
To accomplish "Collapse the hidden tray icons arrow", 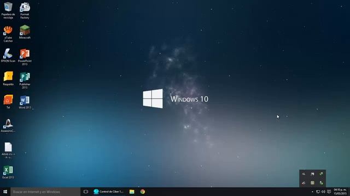I will (x=312, y=192).
